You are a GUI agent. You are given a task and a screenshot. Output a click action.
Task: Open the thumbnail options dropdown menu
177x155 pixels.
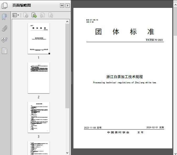point(16,16)
